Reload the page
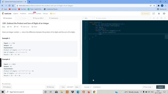168x94 pixels. click(9, 6)
